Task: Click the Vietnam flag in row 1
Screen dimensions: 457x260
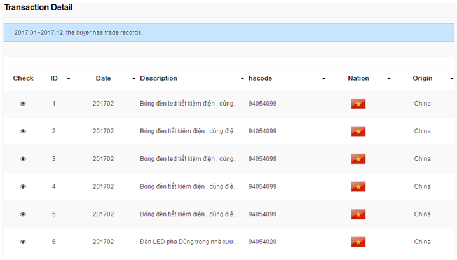Action: pyautogui.click(x=358, y=104)
